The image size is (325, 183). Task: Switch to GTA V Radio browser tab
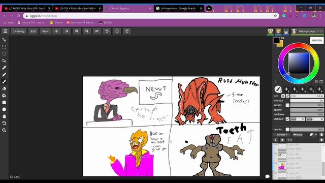[78, 8]
